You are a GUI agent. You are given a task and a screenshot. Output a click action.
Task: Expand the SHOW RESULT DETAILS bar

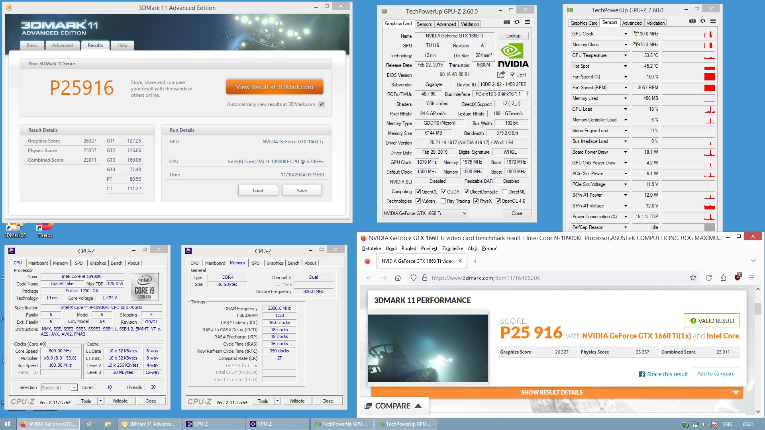(x=557, y=393)
